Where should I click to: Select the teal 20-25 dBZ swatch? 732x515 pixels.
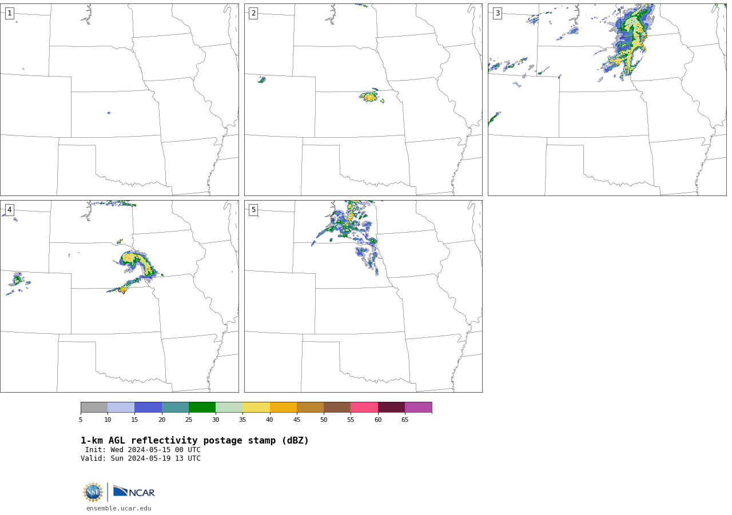[175, 408]
